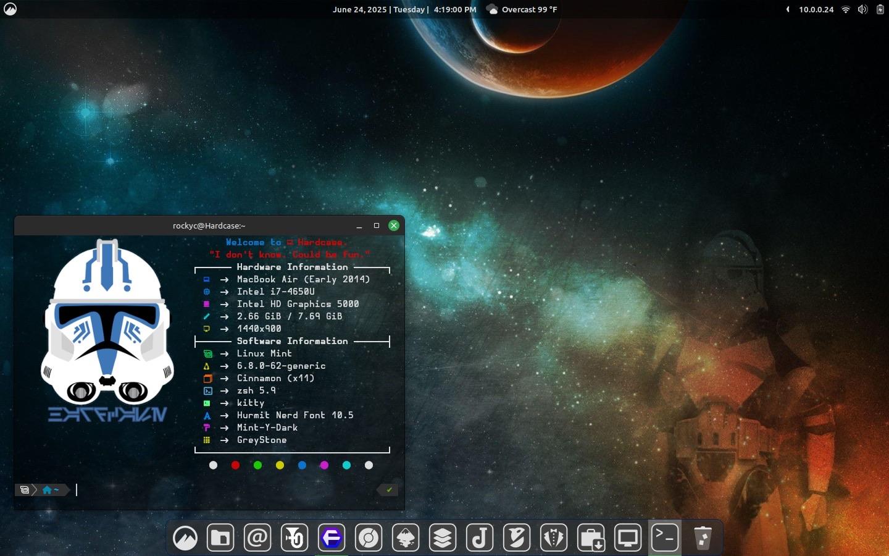889x556 pixels.
Task: Open the volume speaker applet
Action: pos(862,9)
